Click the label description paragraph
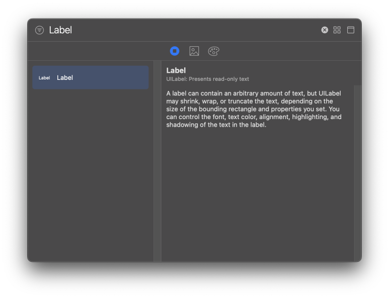This screenshot has height=298, width=389. pyautogui.click(x=254, y=109)
